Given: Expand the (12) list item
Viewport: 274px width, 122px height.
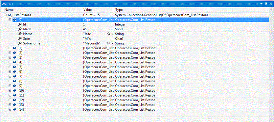Looking at the screenshot, I should coord(10,100).
